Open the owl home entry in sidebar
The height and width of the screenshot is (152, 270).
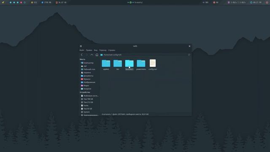pos(84,66)
